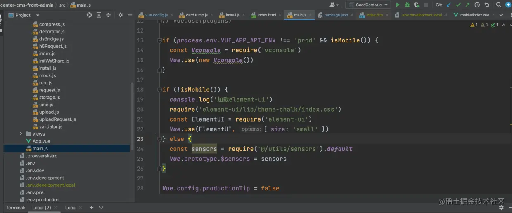Close the package.json tab
The image size is (512, 213).
tap(352, 15)
